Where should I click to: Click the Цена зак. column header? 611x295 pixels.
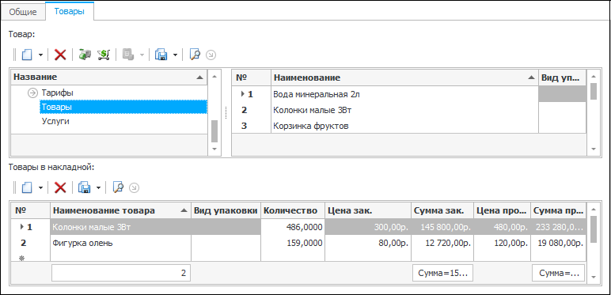pyautogui.click(x=368, y=210)
